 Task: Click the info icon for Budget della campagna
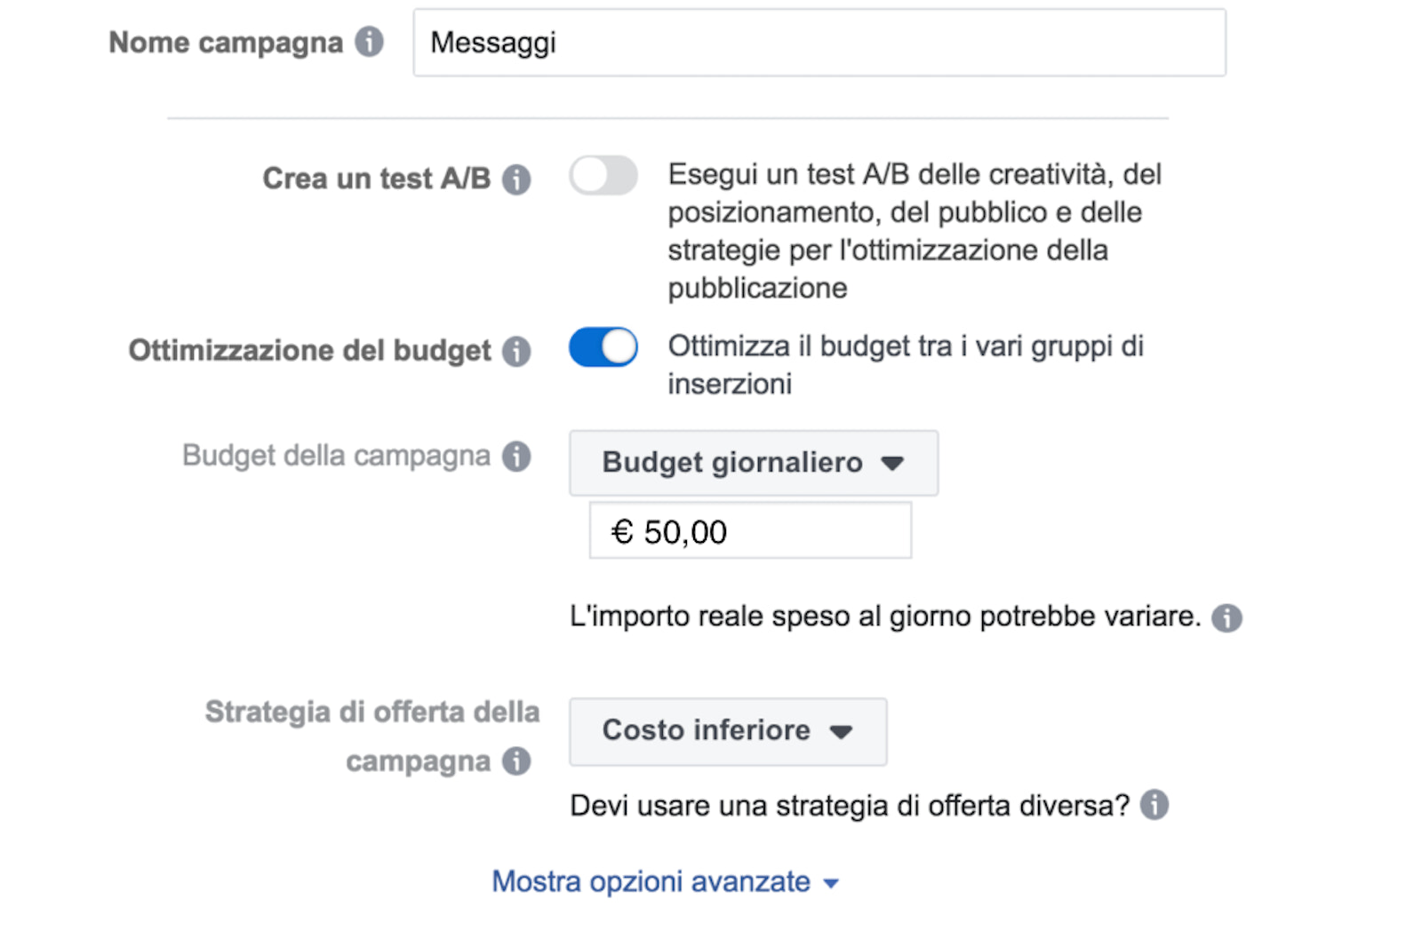[518, 456]
